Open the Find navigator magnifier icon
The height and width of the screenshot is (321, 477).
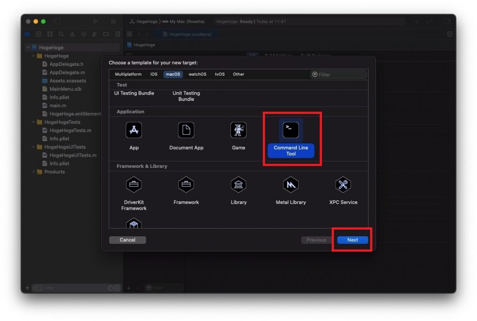pos(61,34)
